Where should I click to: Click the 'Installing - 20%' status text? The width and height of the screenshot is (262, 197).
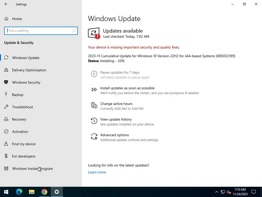click(112, 61)
